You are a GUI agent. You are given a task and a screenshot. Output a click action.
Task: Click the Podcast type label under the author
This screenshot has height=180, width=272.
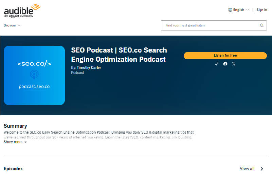pos(77,73)
